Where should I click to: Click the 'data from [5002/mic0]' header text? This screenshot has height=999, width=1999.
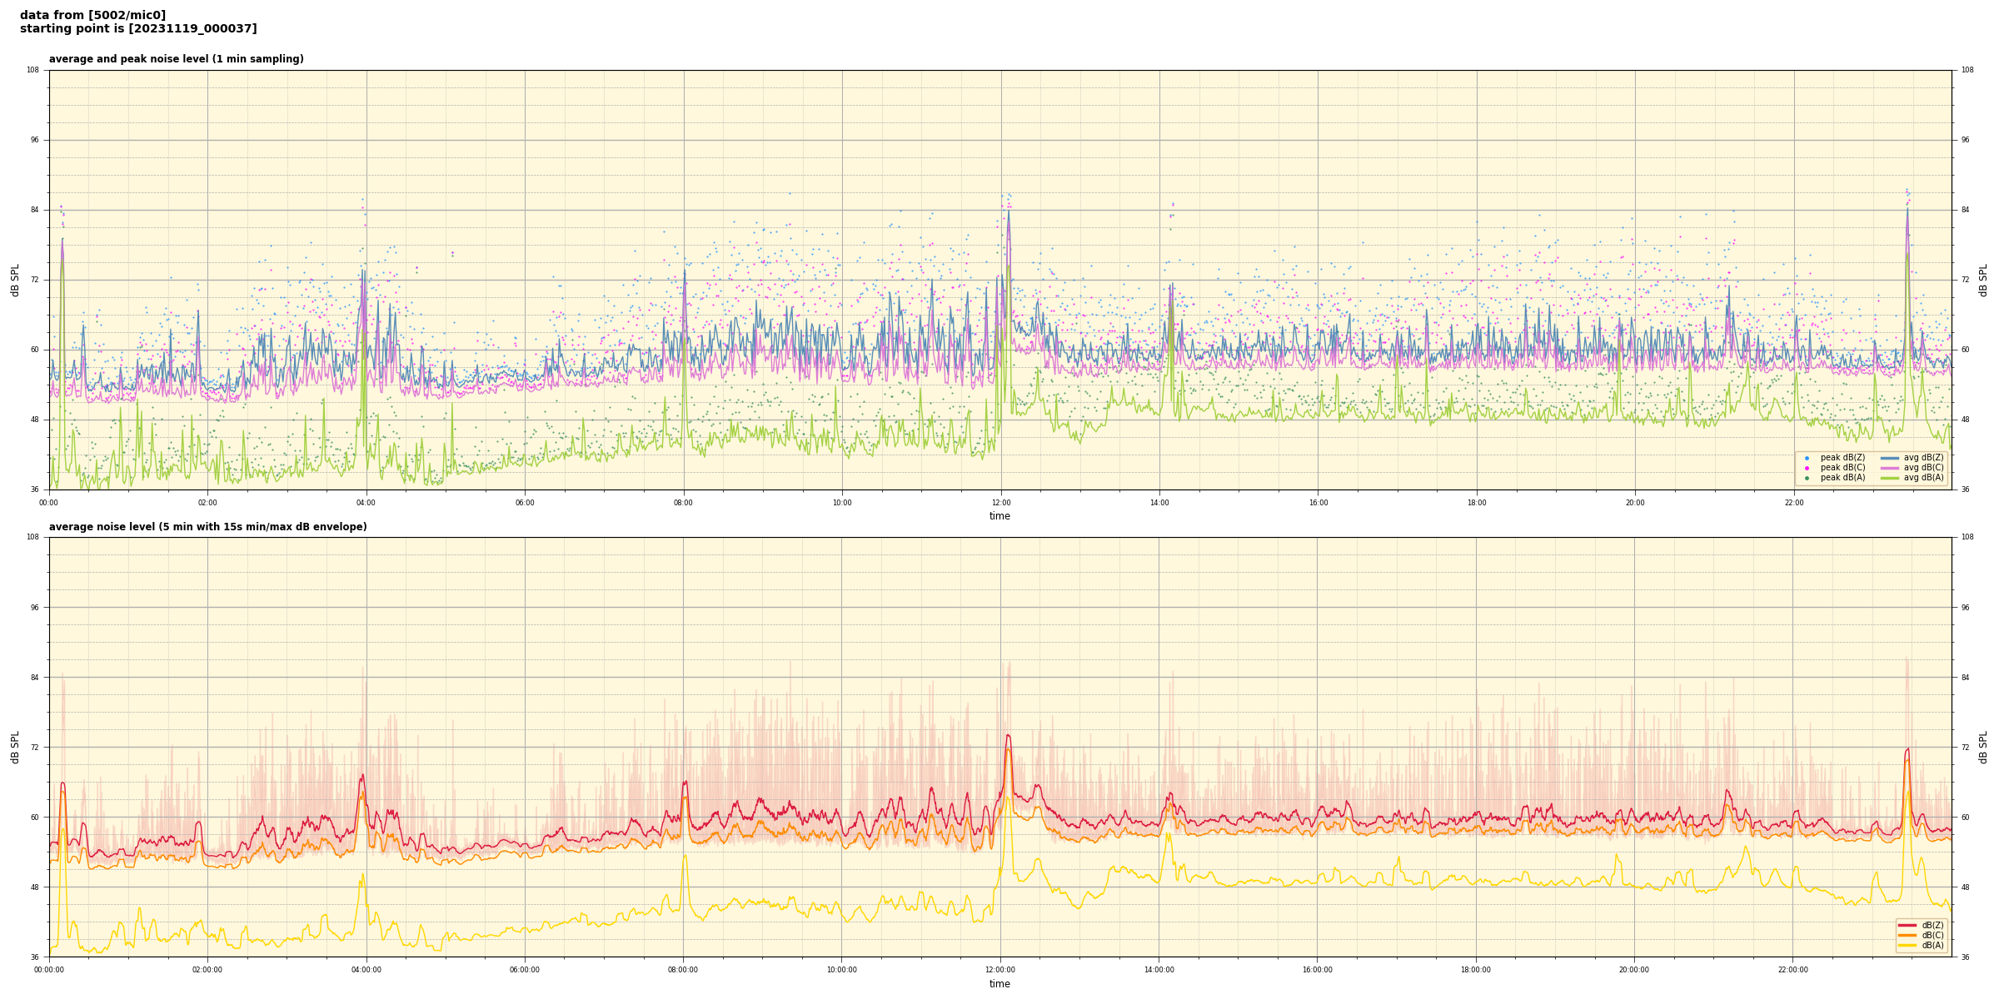point(92,15)
